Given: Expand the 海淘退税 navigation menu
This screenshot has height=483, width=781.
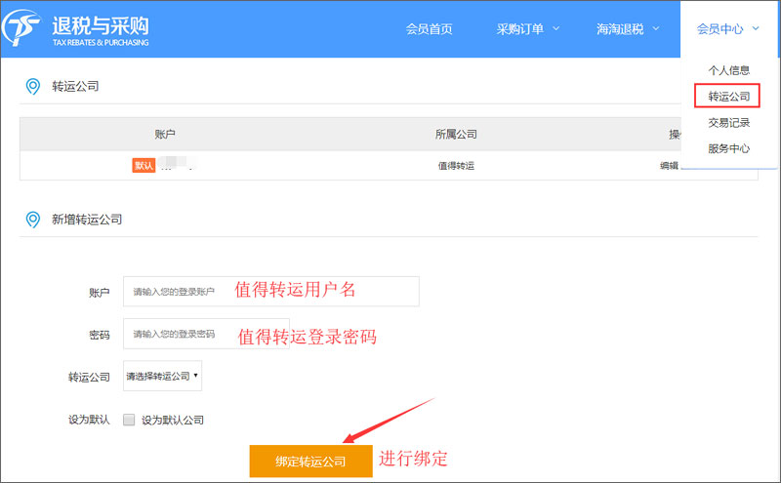Looking at the screenshot, I should pos(628,29).
